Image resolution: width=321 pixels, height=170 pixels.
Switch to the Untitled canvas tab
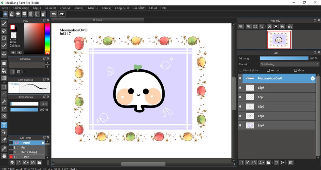[x=97, y=20]
